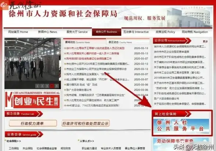Open announcement "苏政50条"助力企业发展政策服务指南
The width and height of the screenshot is (216, 151).
pyautogui.click(x=179, y=88)
